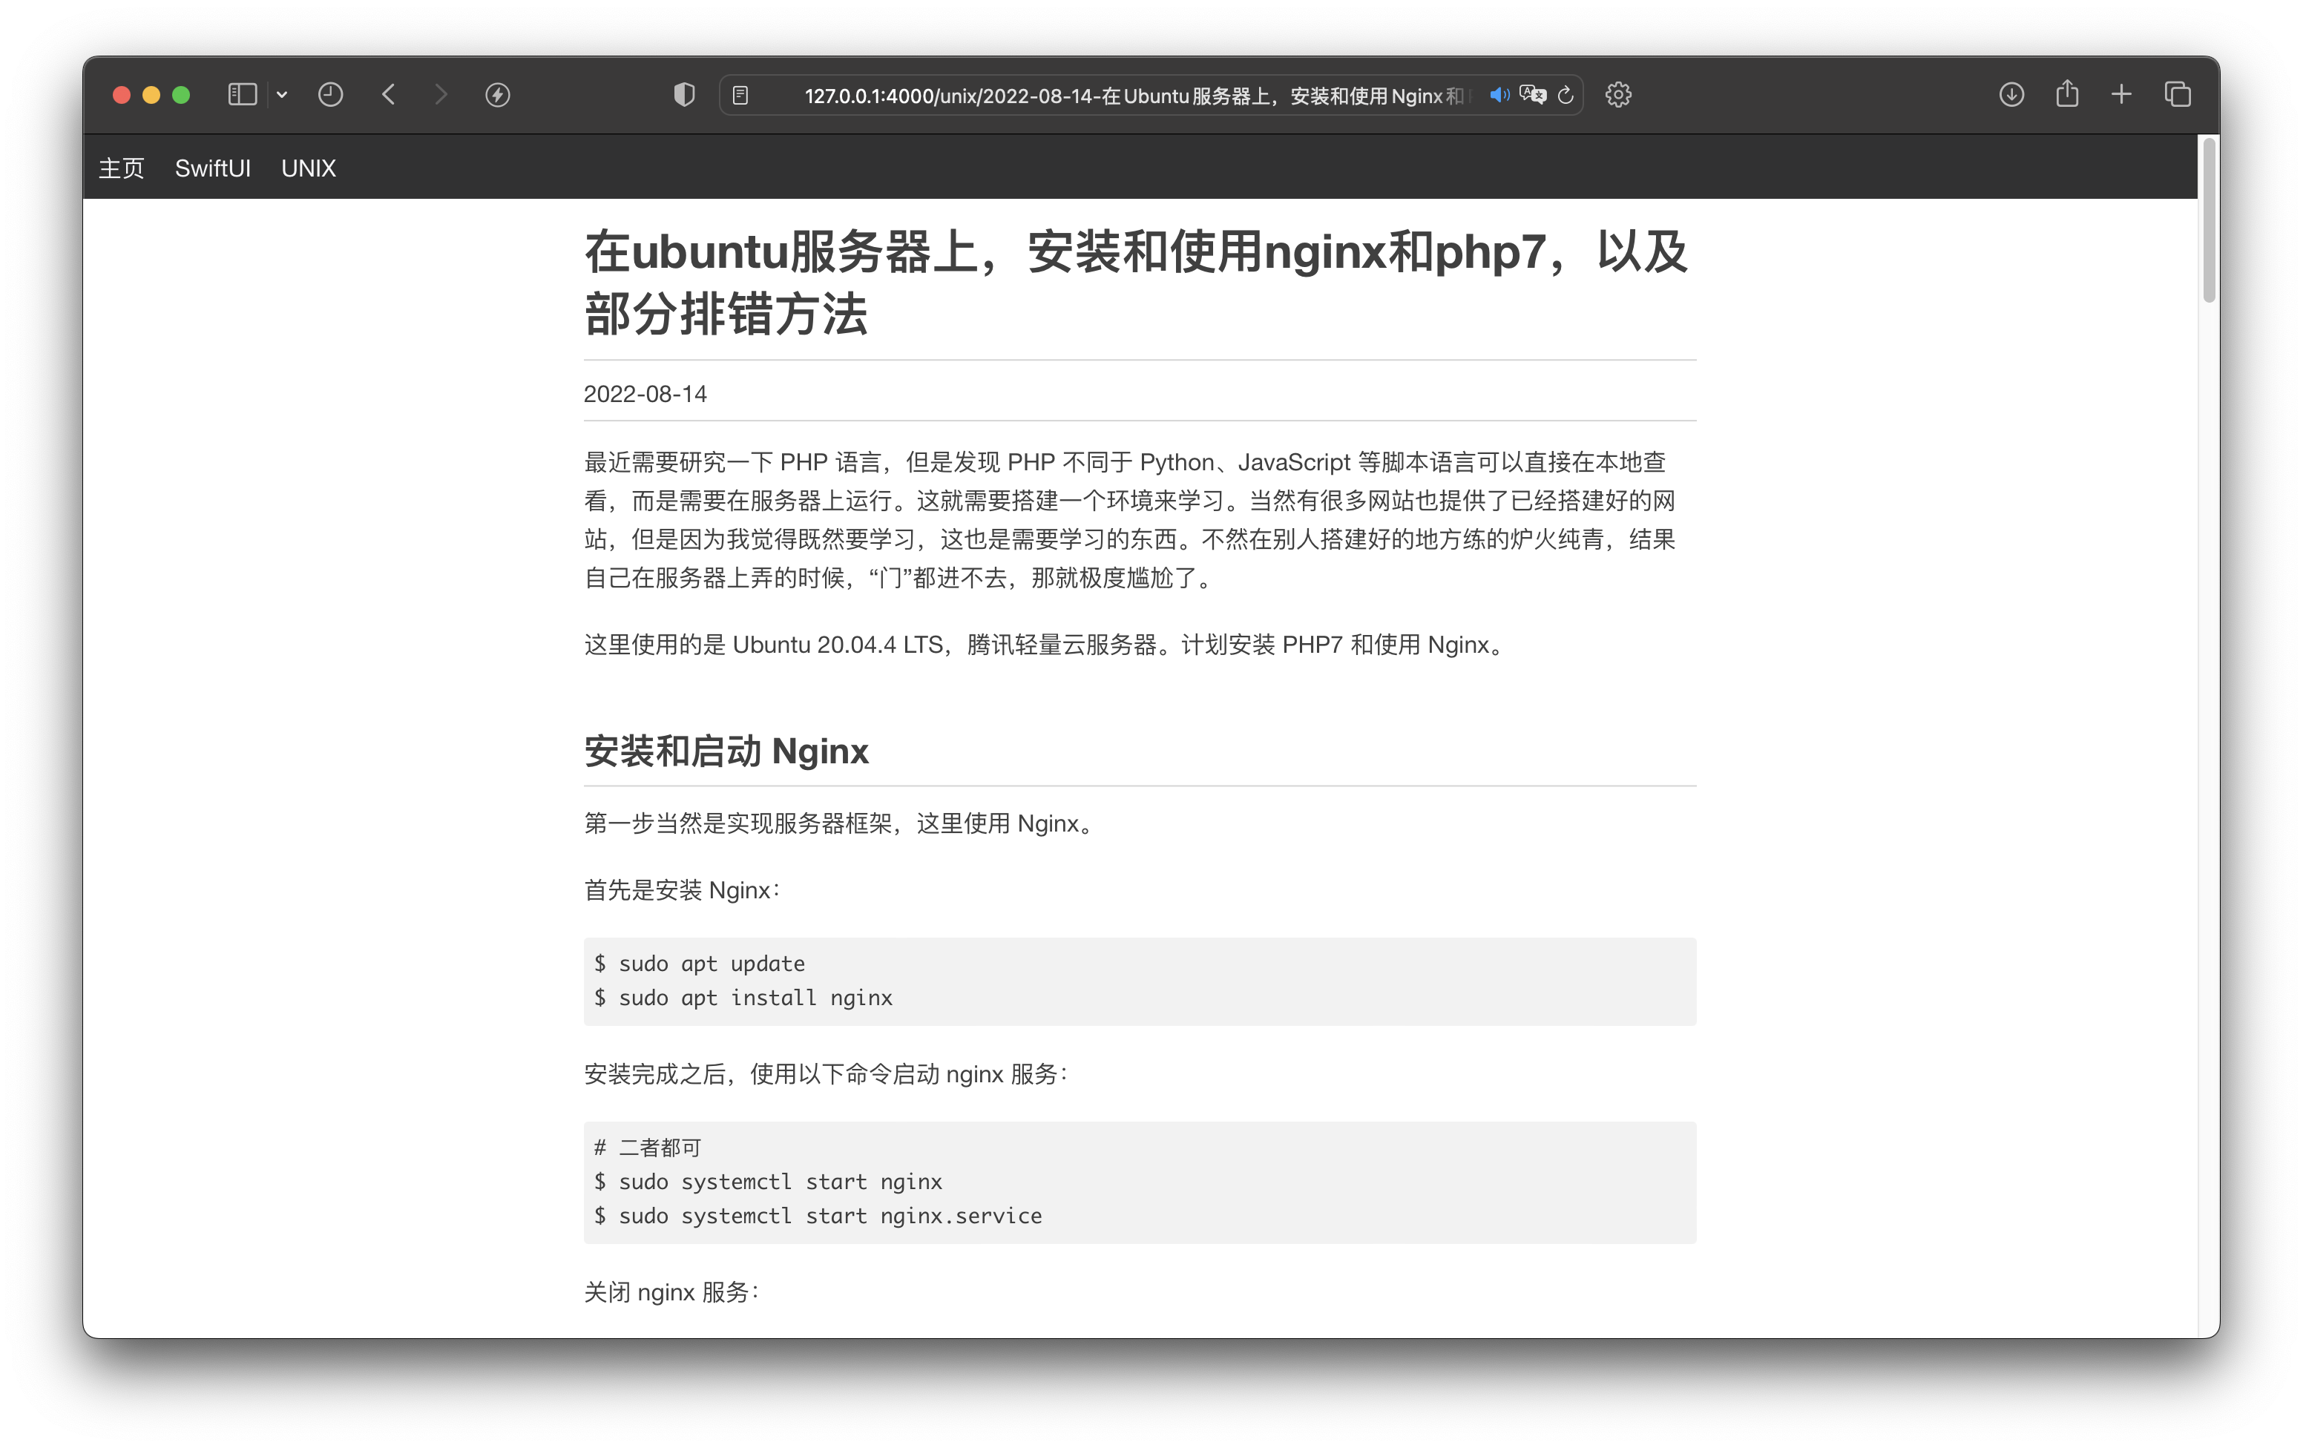The image size is (2303, 1448).
Task: Open a new tab with plus icon
Action: coord(2121,95)
